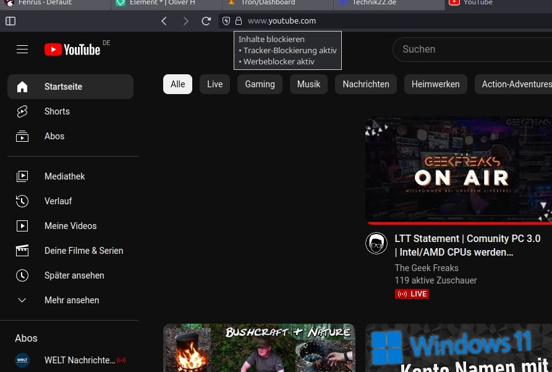Select the Alle filter chip
The width and height of the screenshot is (552, 372).
click(178, 84)
